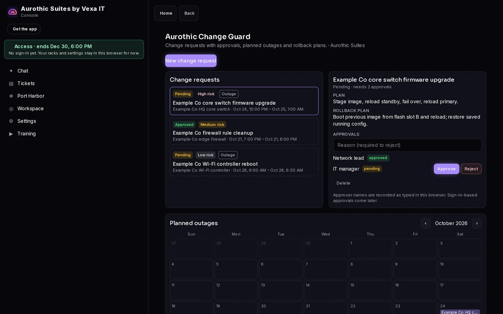Click the Outage tag on Wi-Fi reboot row

click(228, 155)
